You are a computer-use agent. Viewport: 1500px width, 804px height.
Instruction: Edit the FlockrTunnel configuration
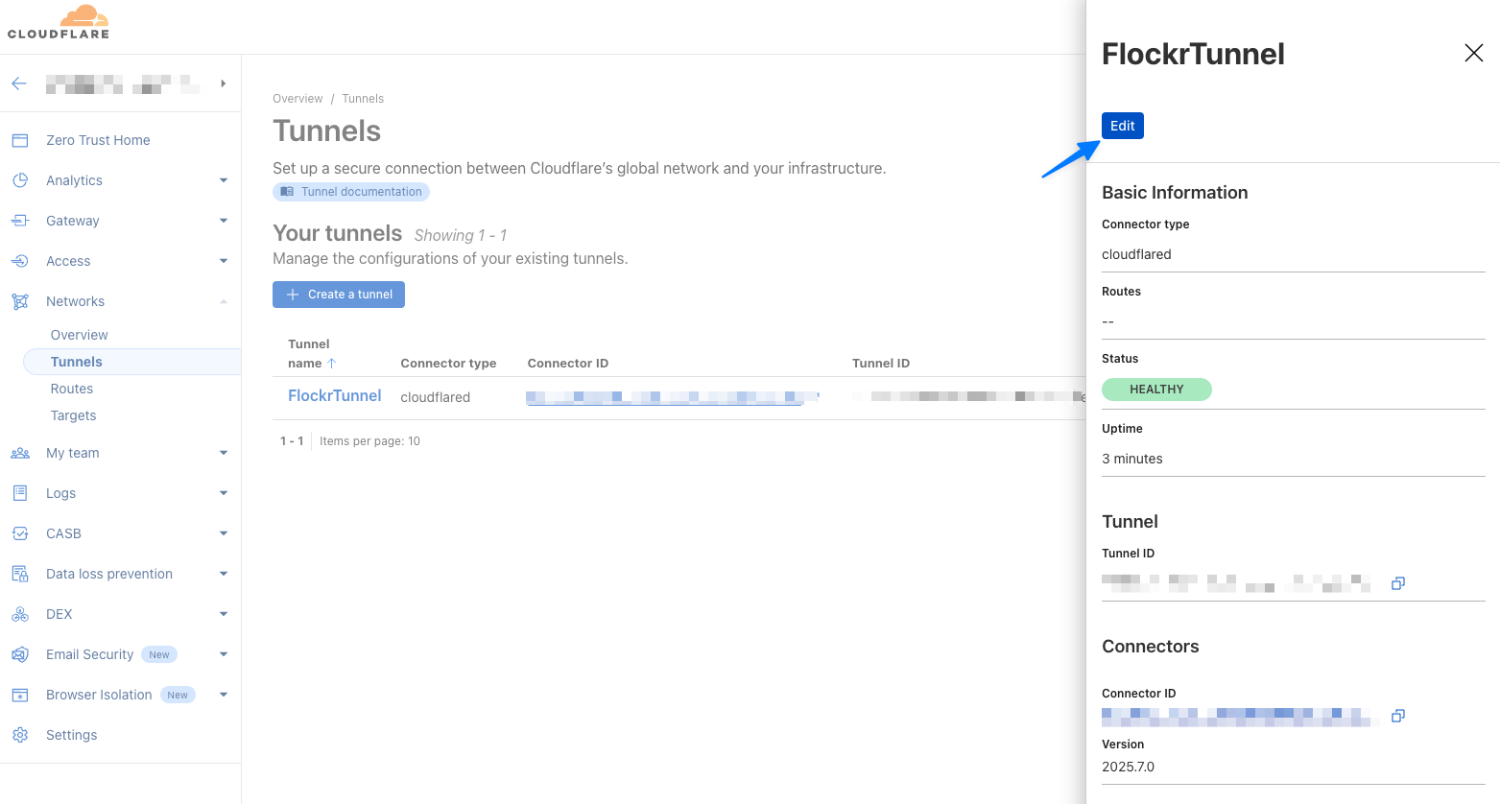[x=1123, y=126]
